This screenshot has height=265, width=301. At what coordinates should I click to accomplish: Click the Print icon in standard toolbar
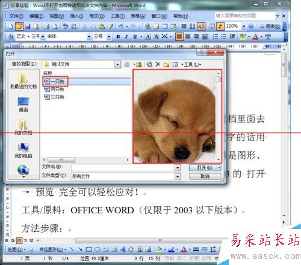pos(46,26)
